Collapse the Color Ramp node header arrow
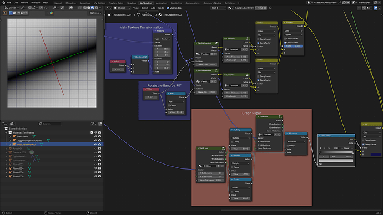Image resolution: width=383 pixels, height=215 pixels. pyautogui.click(x=319, y=136)
